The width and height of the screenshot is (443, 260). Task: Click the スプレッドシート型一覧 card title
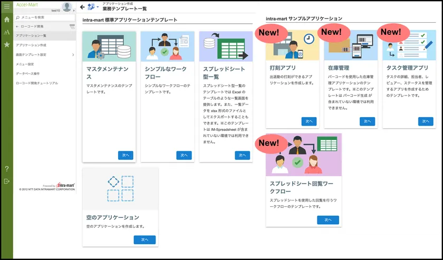click(x=224, y=73)
